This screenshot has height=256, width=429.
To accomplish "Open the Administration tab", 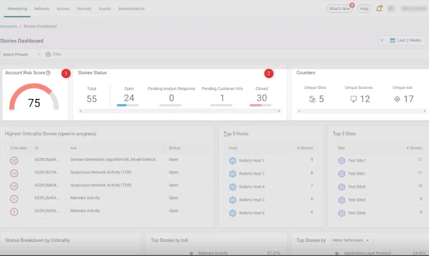I will click(x=131, y=9).
